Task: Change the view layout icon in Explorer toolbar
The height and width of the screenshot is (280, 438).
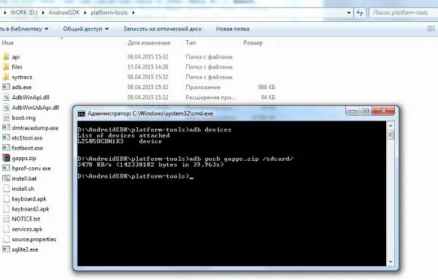Action: (x=431, y=29)
